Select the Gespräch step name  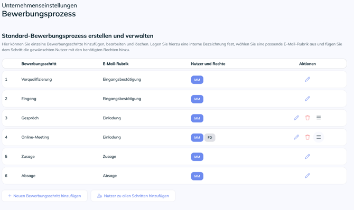[30, 118]
